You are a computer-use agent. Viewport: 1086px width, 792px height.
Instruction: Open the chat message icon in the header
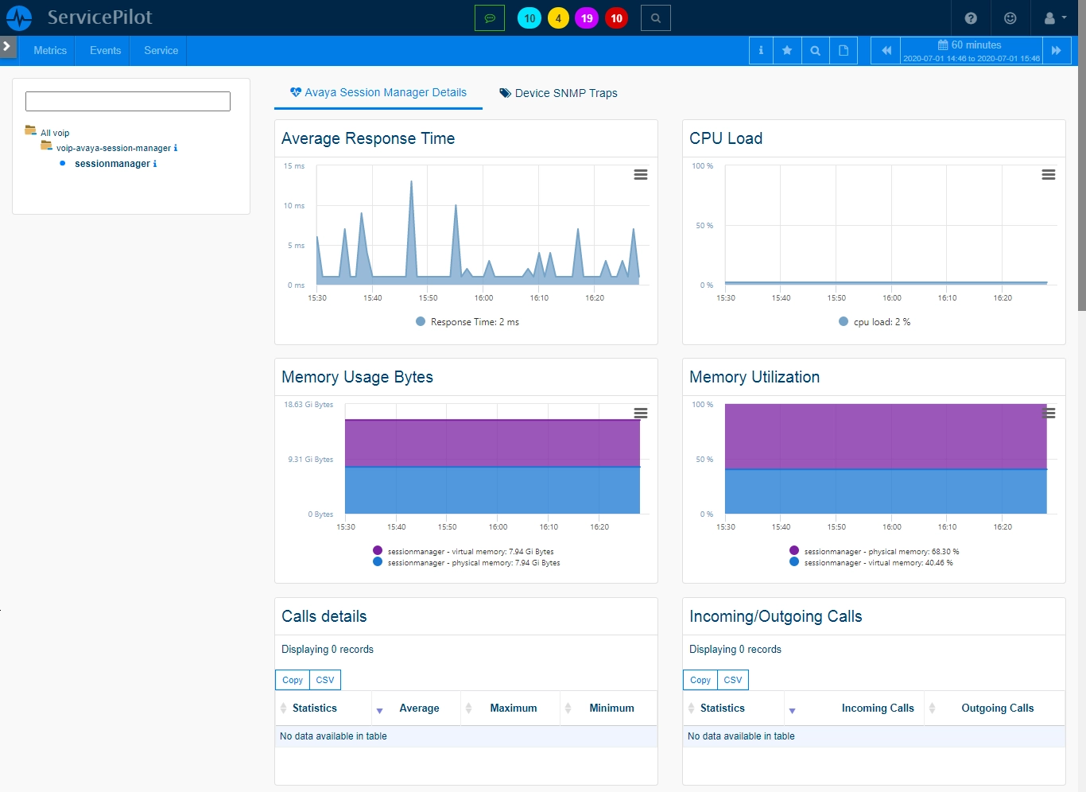(490, 18)
